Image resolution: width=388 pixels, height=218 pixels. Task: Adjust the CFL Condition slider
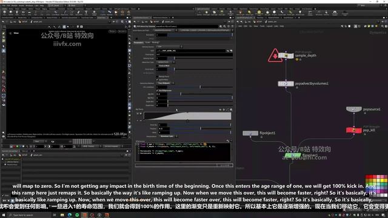[x=201, y=87]
